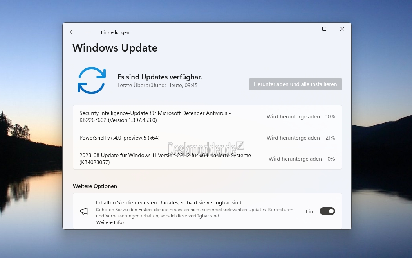Maximize the Einstellungen window
The height and width of the screenshot is (258, 412).
pos(324,29)
